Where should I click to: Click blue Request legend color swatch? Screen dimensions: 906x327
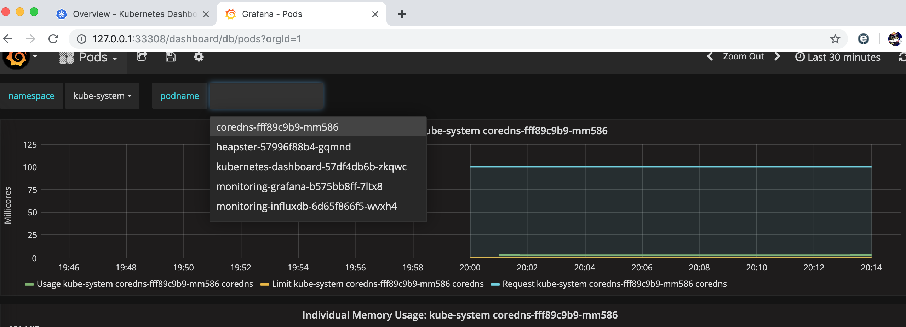pos(495,284)
